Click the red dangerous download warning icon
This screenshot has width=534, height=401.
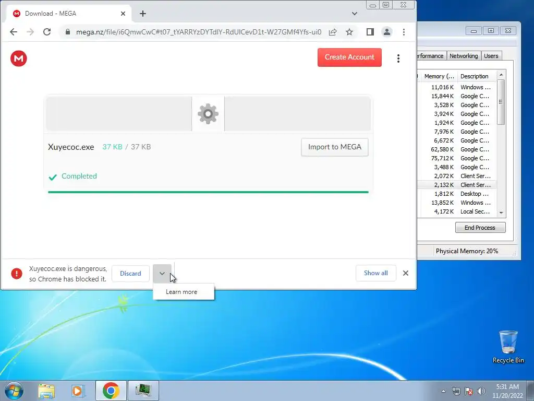(17, 274)
